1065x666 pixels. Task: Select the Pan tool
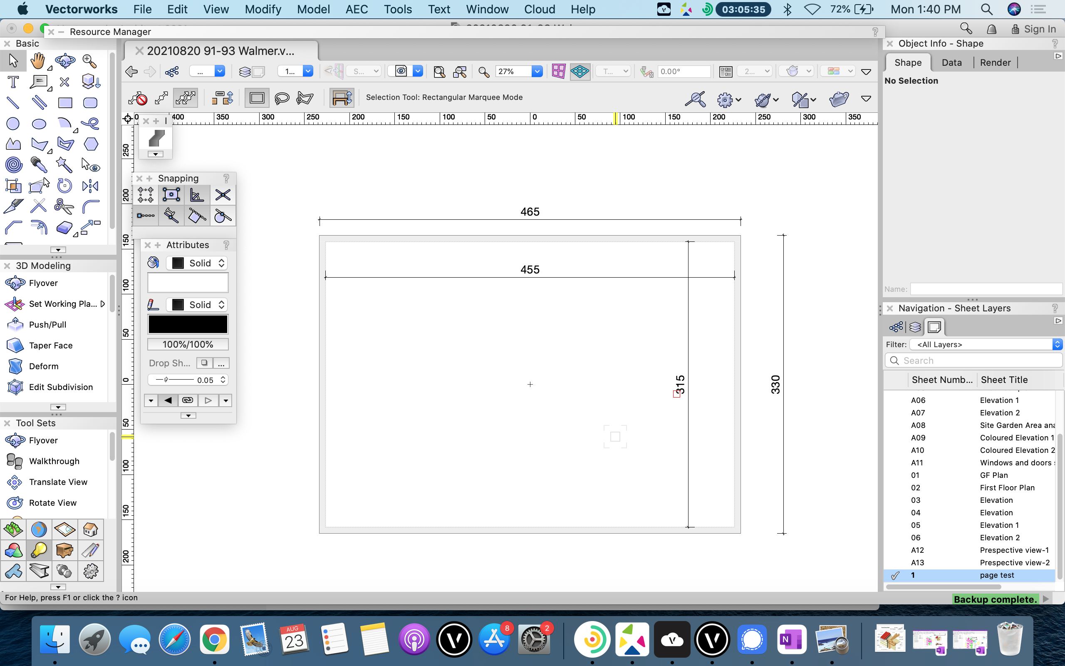click(x=39, y=60)
